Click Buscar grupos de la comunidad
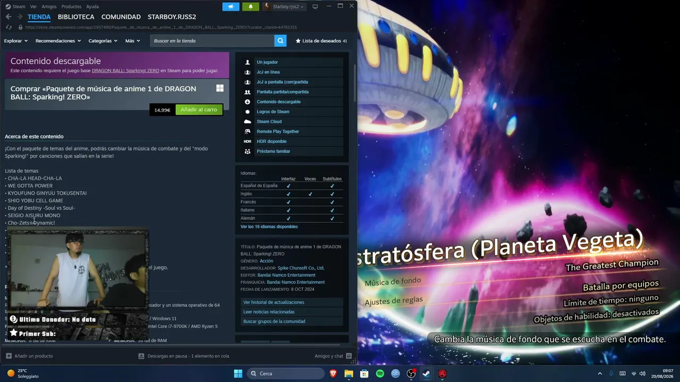This screenshot has height=382, width=680. coord(292,322)
